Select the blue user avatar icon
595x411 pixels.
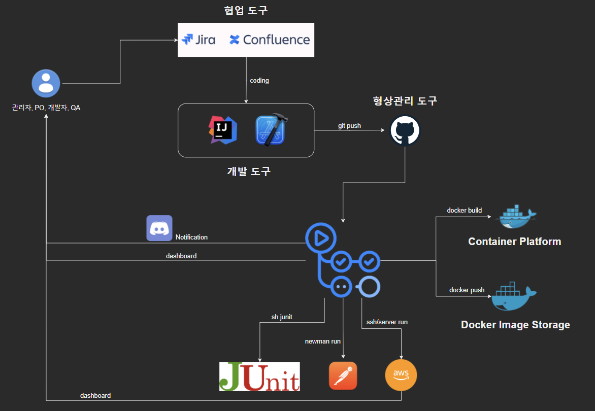(x=46, y=83)
